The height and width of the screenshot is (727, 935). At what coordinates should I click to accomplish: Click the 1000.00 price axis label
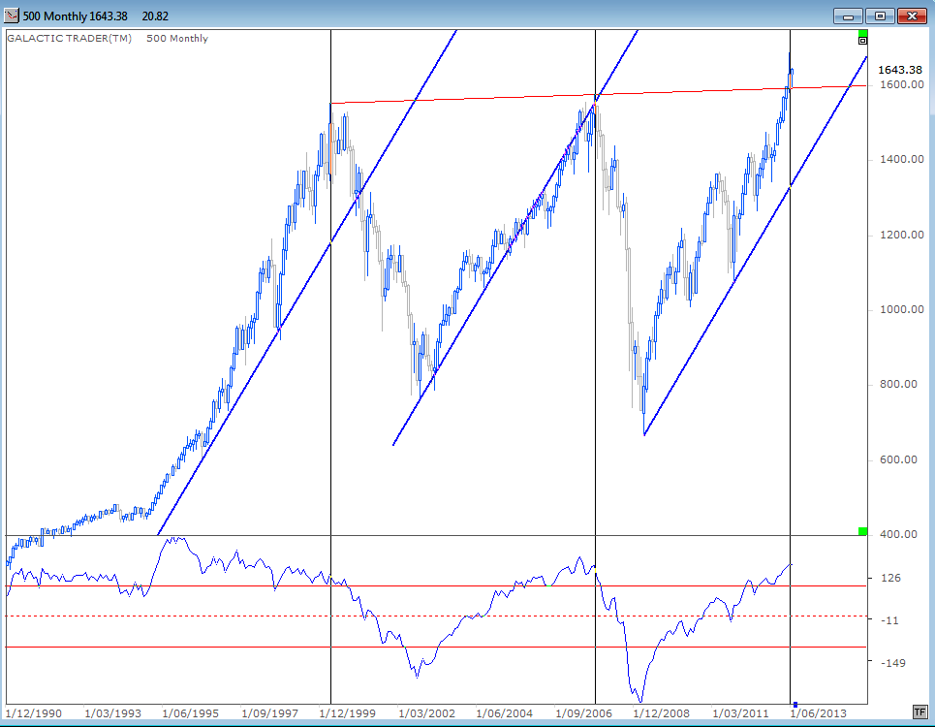[902, 309]
